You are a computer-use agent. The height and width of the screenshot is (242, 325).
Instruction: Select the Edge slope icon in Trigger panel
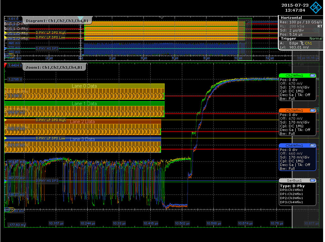[302, 43]
